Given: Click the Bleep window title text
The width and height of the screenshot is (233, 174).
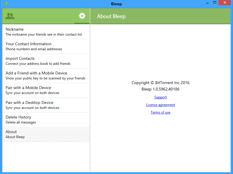Looking at the screenshot, I should coord(116,4).
